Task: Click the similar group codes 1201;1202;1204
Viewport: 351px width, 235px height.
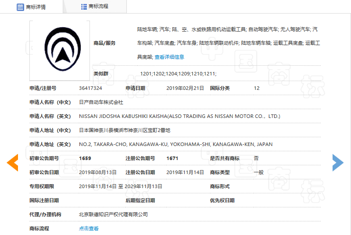Action: (x=178, y=74)
